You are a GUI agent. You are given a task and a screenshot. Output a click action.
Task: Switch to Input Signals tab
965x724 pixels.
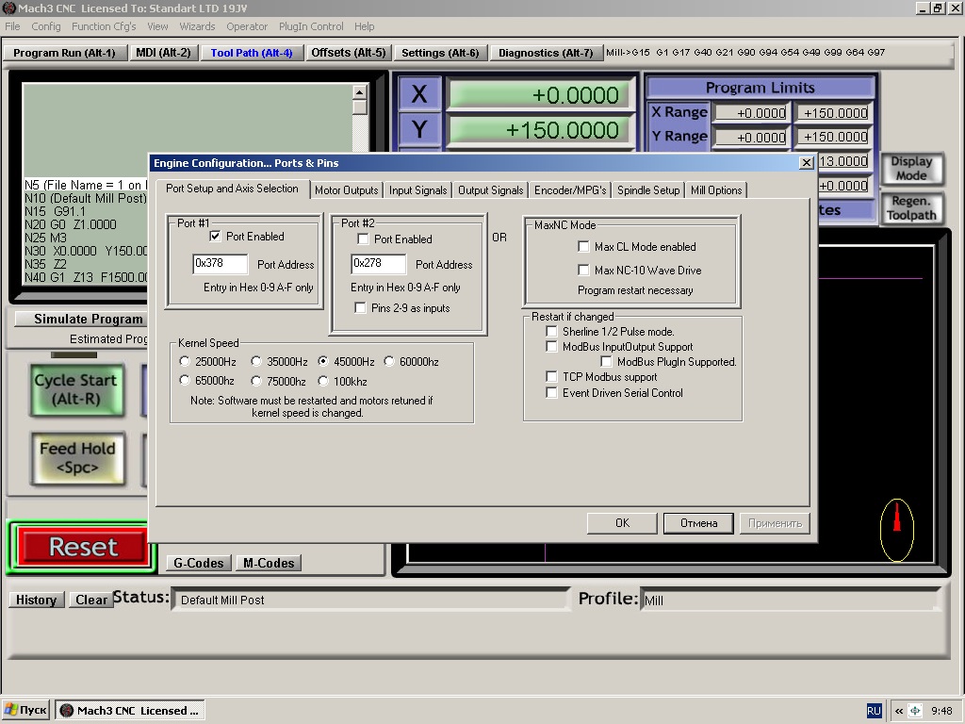click(x=417, y=190)
